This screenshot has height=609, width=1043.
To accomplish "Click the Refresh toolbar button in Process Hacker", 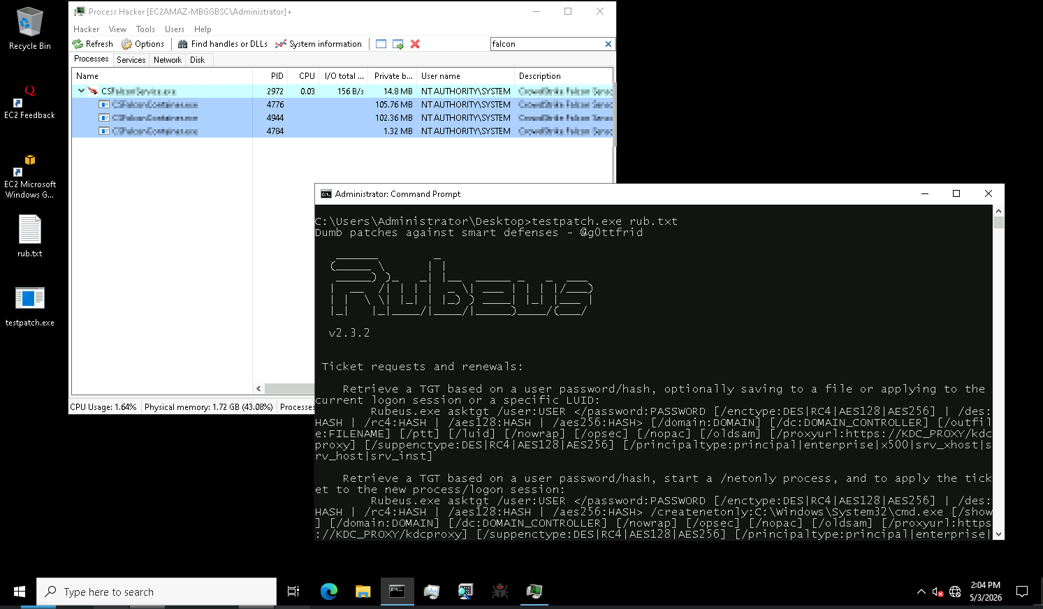I will pyautogui.click(x=93, y=44).
